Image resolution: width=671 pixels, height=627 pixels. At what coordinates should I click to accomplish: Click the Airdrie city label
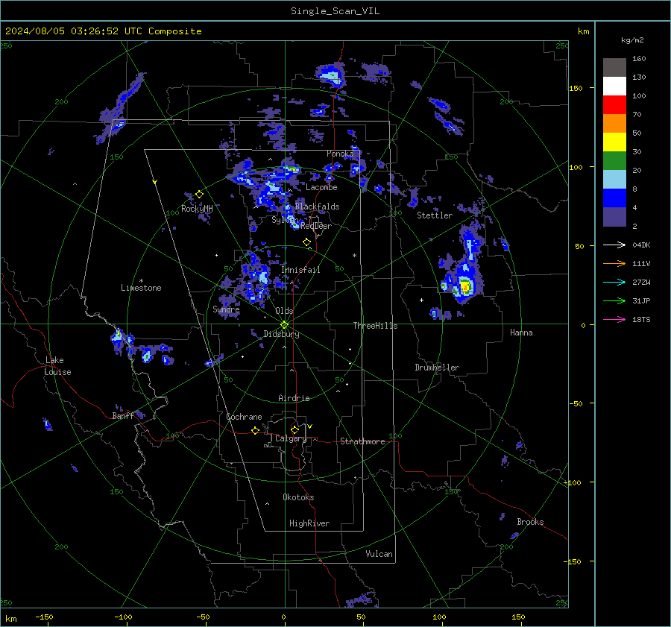(x=294, y=398)
